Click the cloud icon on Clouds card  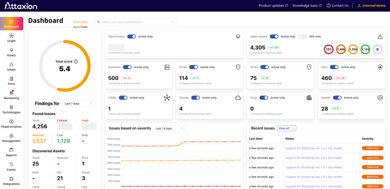pyautogui.click(x=238, y=98)
